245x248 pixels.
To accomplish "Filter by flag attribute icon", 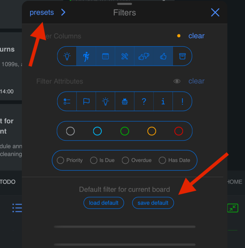I will click(x=86, y=102).
